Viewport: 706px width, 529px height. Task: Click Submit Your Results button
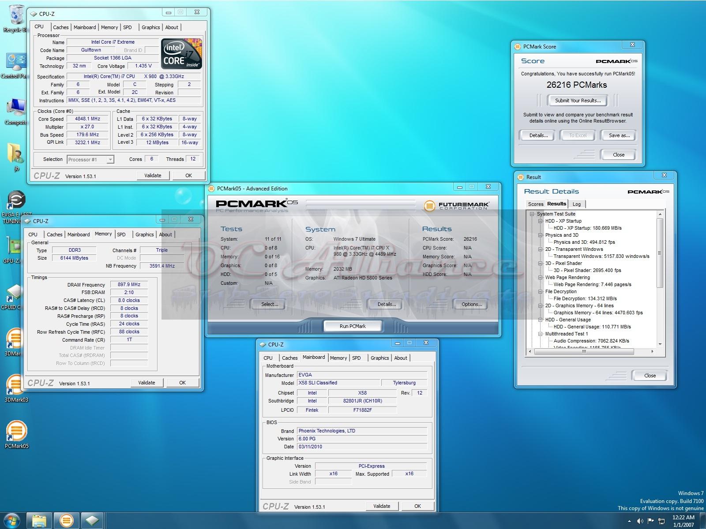point(578,101)
